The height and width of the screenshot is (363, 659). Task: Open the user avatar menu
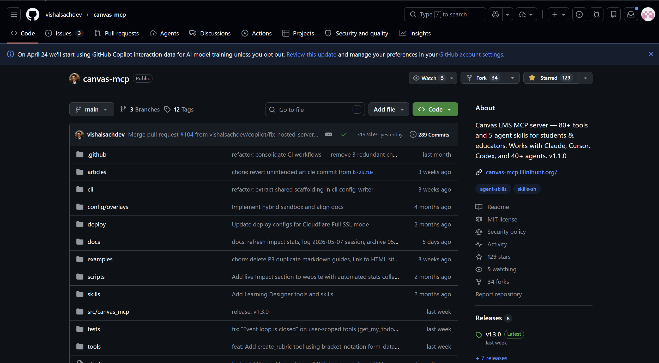pos(648,14)
